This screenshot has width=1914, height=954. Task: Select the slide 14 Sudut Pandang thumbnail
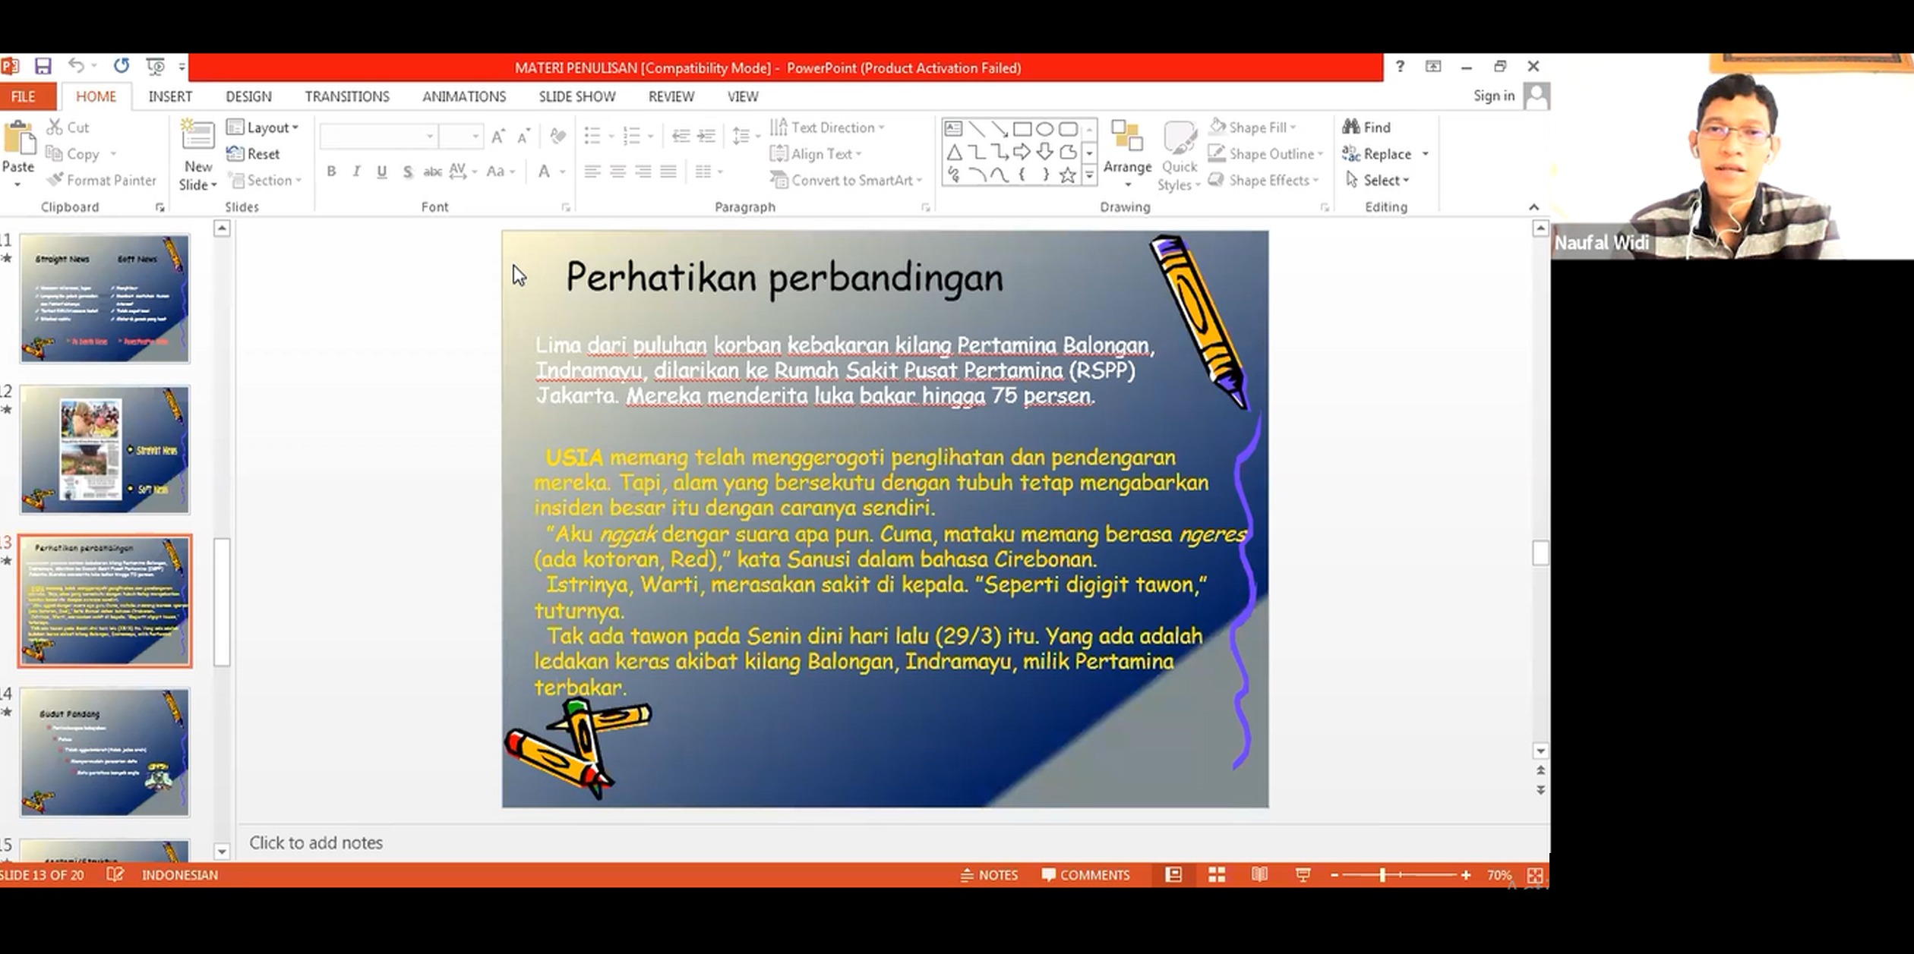tap(105, 751)
